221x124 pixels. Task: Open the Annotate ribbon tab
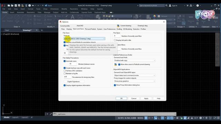[x=20, y=12]
